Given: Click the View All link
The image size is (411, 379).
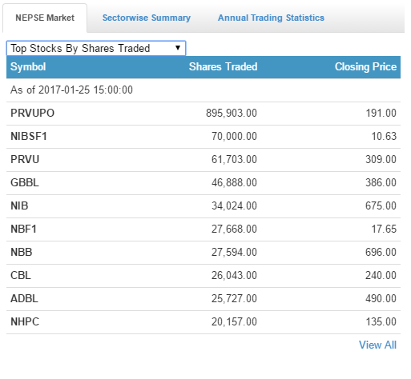Looking at the screenshot, I should point(377,345).
